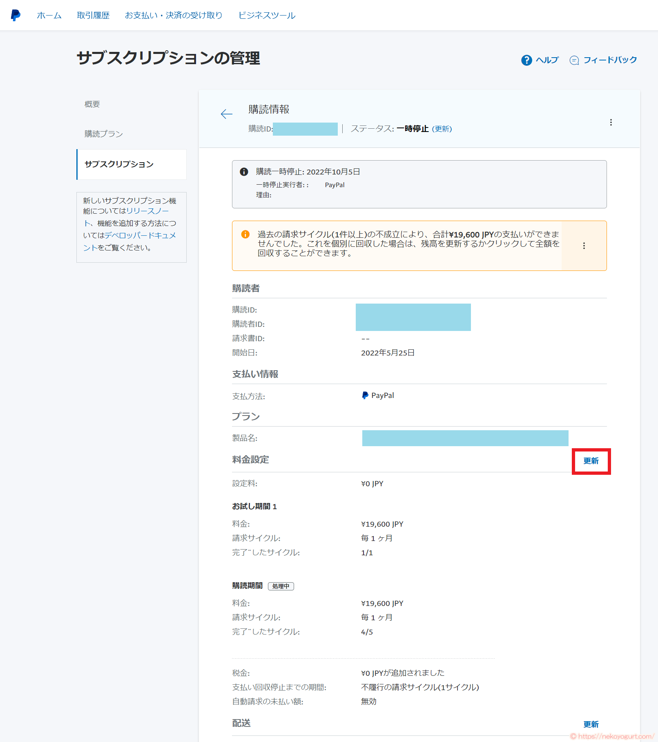
Task: Click the warning icon in the payment alert
Action: point(245,234)
